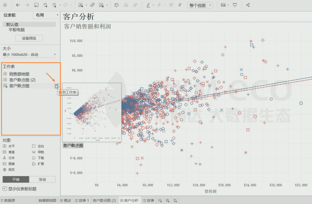Select the 导航 navigation object

pos(41,152)
